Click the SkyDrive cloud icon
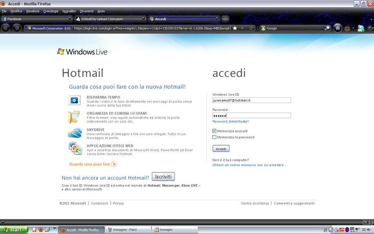The width and height of the screenshot is (374, 234). (75, 133)
